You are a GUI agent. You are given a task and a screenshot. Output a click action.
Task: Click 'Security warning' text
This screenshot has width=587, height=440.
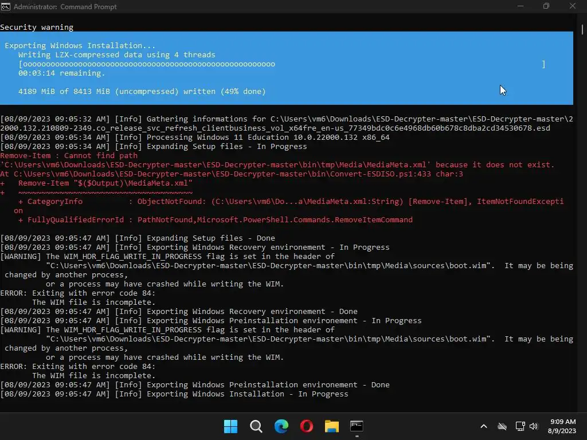tap(37, 27)
